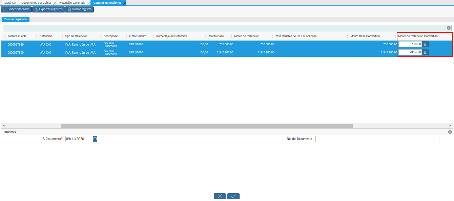The width and height of the screenshot is (454, 201).
Task: Close the Generar Retenciones tab
Action: (x=124, y=3)
